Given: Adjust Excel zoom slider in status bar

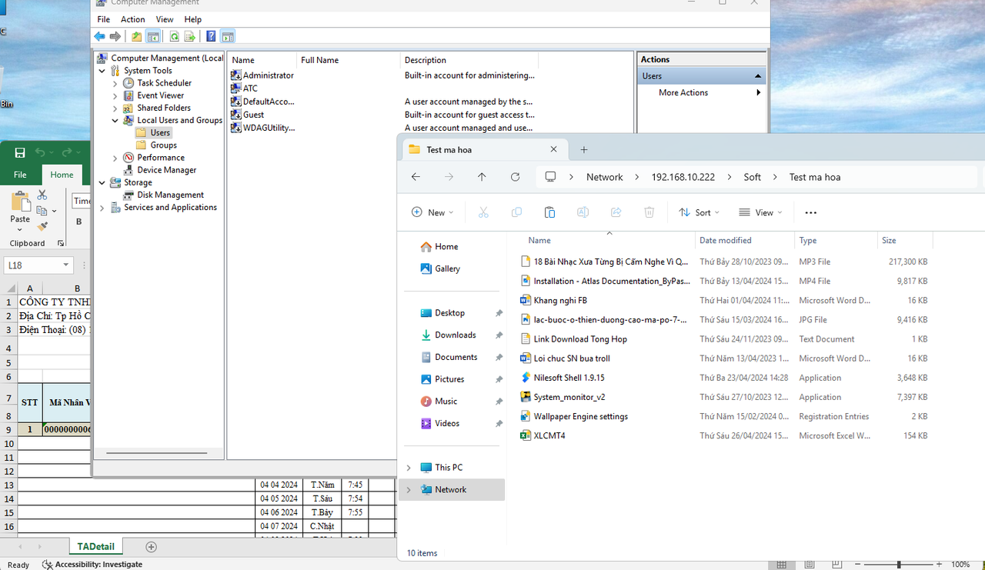Looking at the screenshot, I should 899,565.
